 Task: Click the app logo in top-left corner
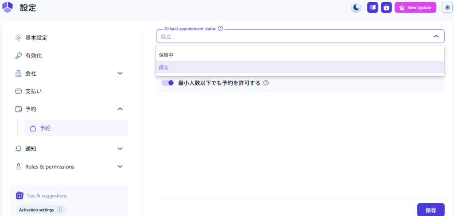[8, 8]
